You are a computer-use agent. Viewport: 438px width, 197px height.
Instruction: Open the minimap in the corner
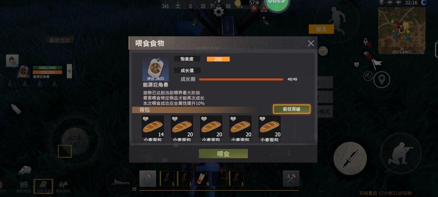[x=401, y=31]
